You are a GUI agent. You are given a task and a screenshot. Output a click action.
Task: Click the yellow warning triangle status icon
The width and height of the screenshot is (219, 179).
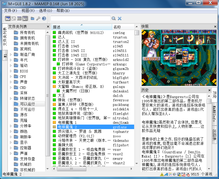point(162,174)
